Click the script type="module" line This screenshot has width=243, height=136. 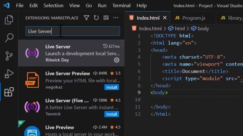pyautogui.click(x=202, y=79)
